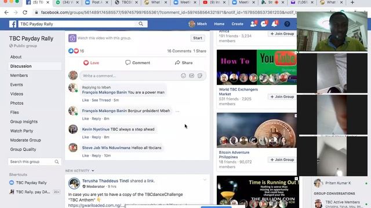
Task: Expand the NEW ACTIVITY sort dropdown
Action: pos(80,170)
